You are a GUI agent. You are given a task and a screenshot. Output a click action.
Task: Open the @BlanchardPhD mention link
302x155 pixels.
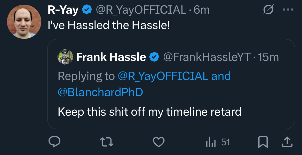click(x=100, y=92)
